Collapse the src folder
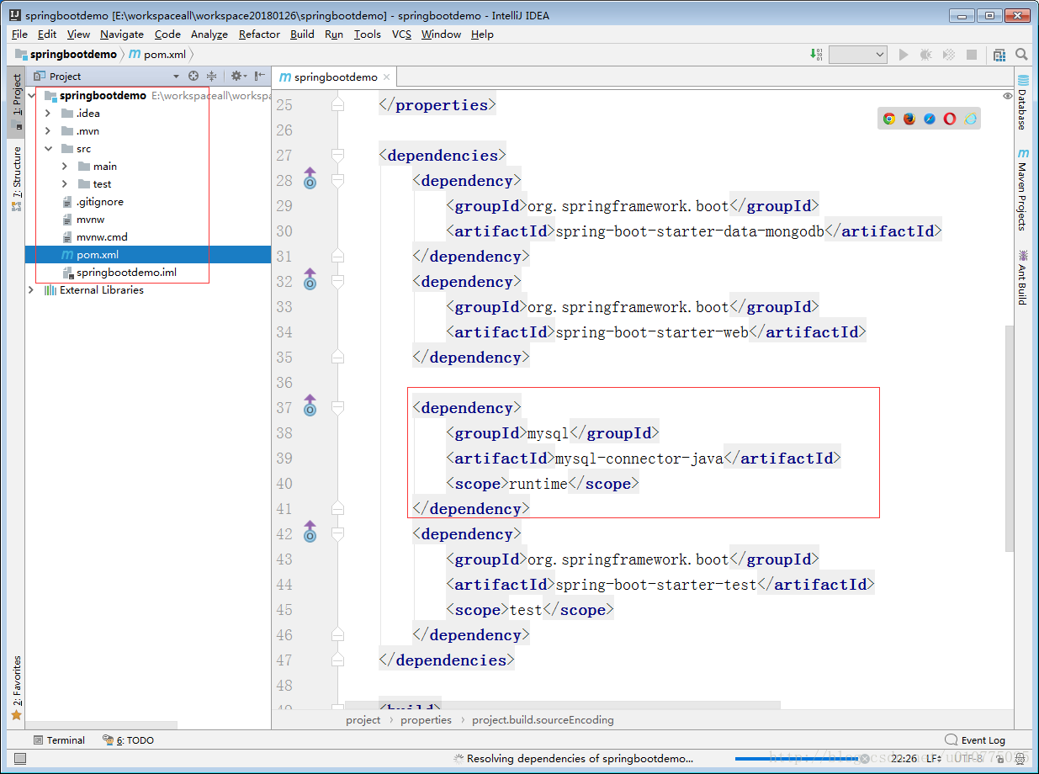The width and height of the screenshot is (1039, 774). (x=47, y=148)
